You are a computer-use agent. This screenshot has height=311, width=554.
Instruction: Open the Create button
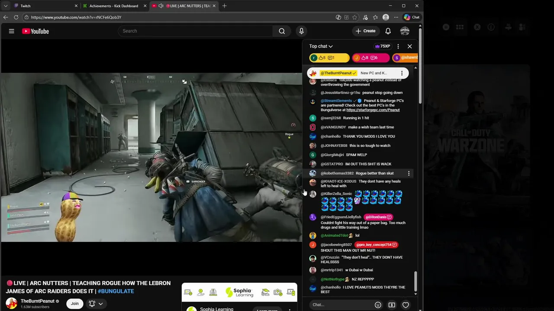tap(365, 31)
